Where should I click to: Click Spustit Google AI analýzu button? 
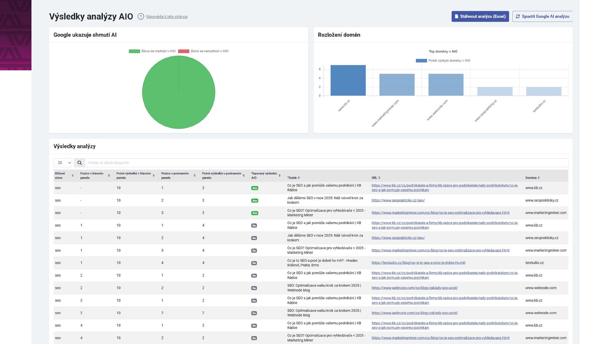click(x=542, y=17)
